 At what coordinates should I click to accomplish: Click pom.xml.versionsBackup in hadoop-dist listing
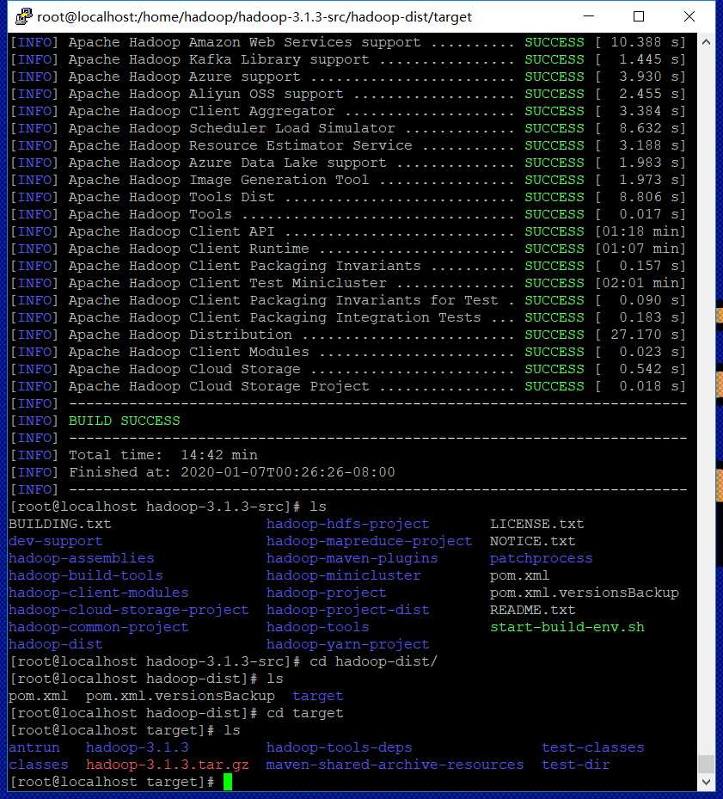[181, 696]
